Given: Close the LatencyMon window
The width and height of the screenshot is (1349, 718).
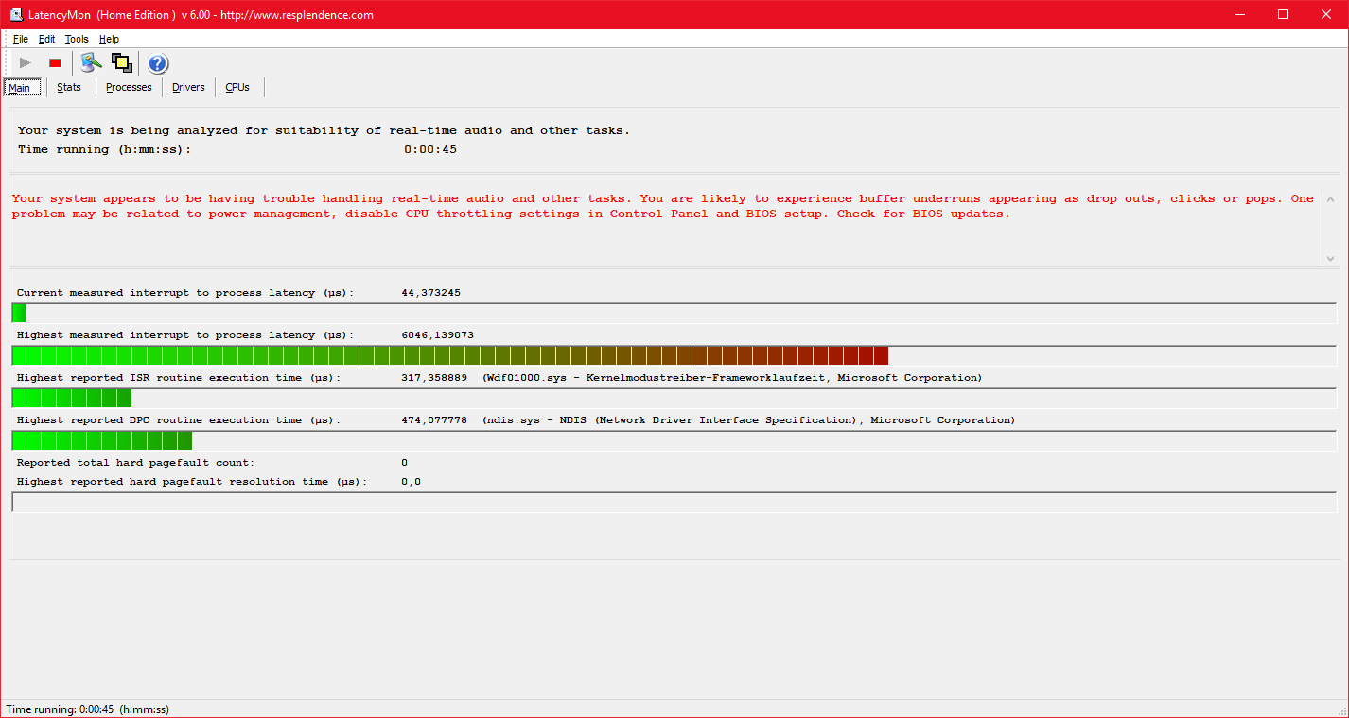Looking at the screenshot, I should point(1326,14).
